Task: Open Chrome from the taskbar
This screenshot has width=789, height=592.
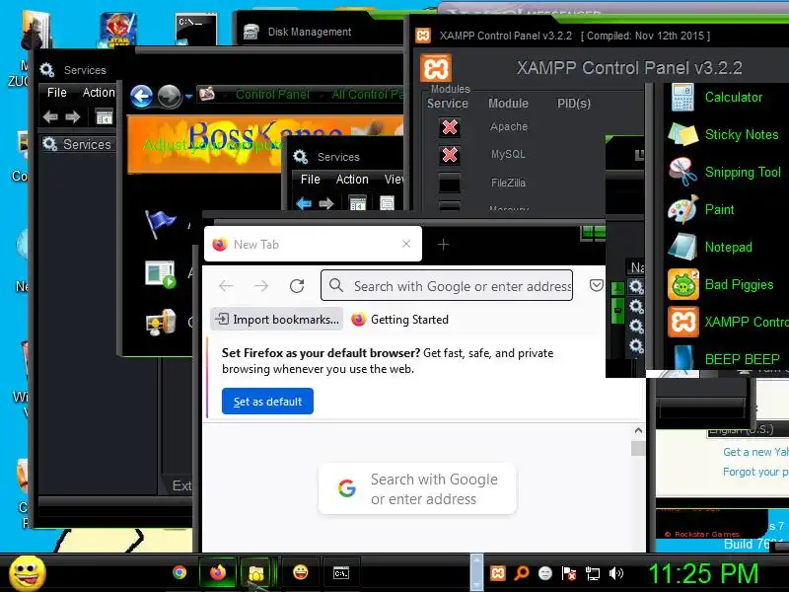Action: coord(179,573)
